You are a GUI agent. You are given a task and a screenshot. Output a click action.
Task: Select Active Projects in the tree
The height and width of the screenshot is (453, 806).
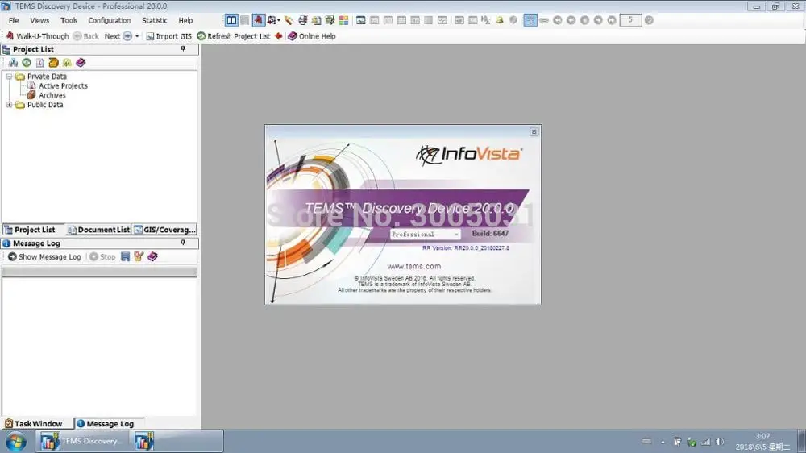click(63, 86)
